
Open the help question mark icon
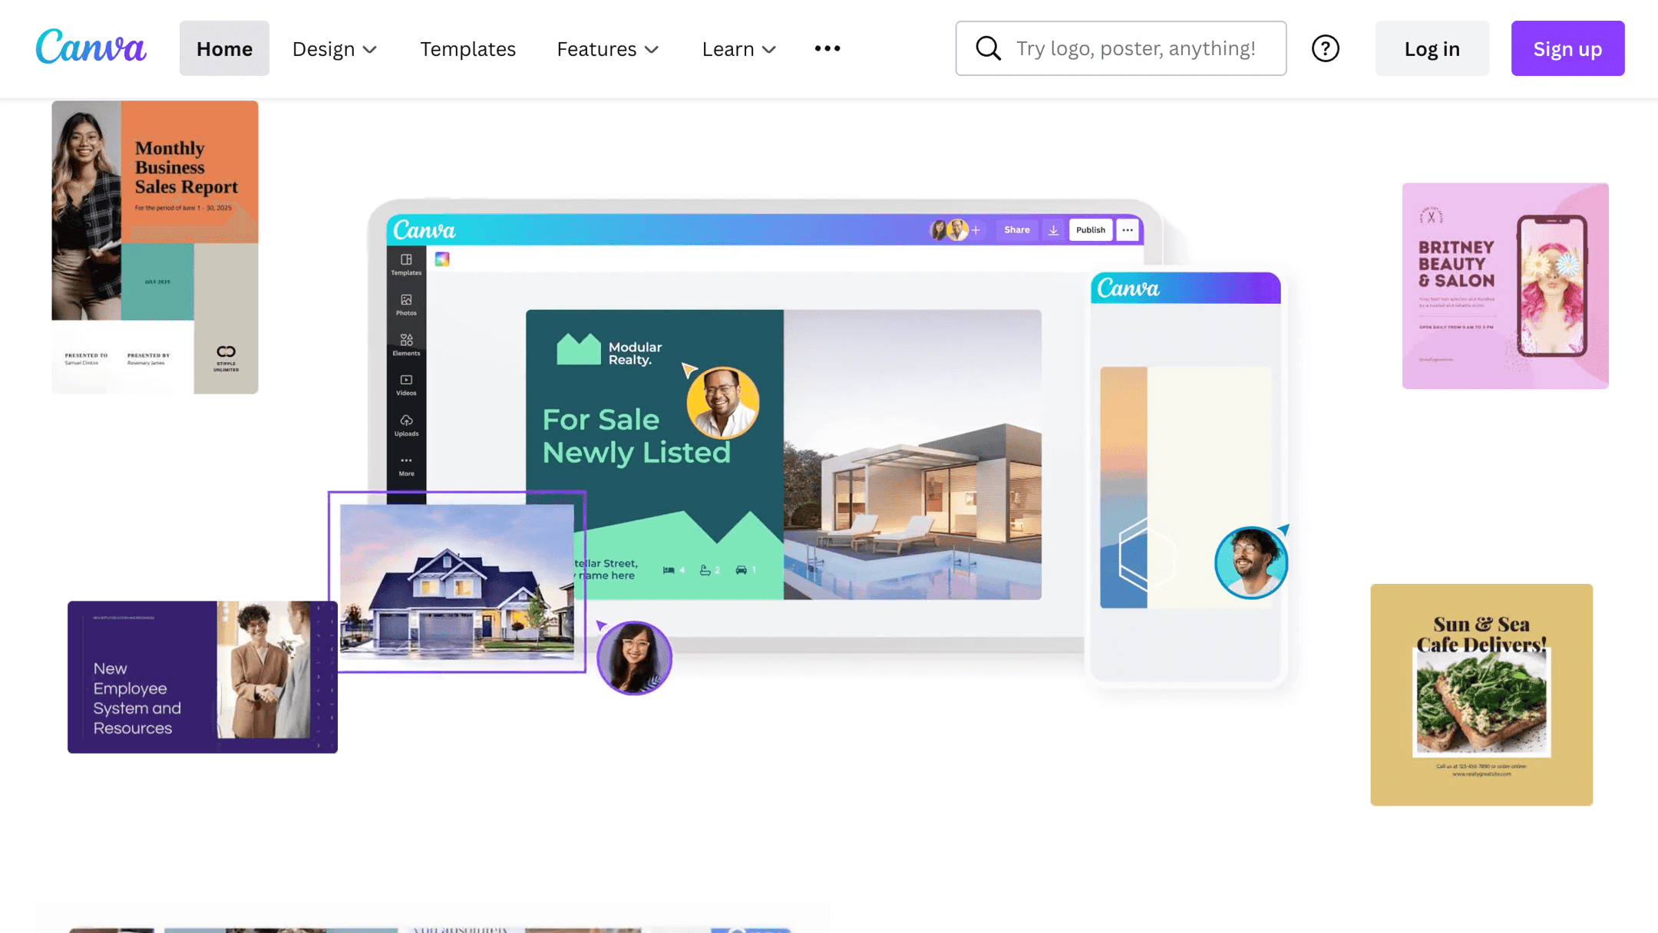(x=1325, y=48)
